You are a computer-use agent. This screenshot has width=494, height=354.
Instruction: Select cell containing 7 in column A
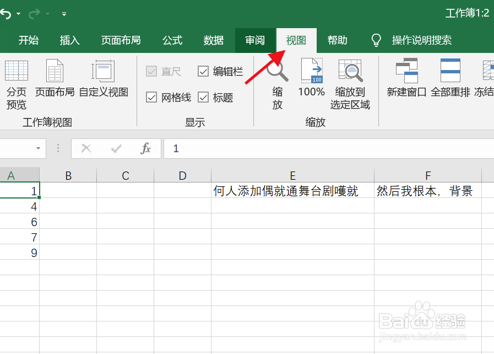point(19,237)
